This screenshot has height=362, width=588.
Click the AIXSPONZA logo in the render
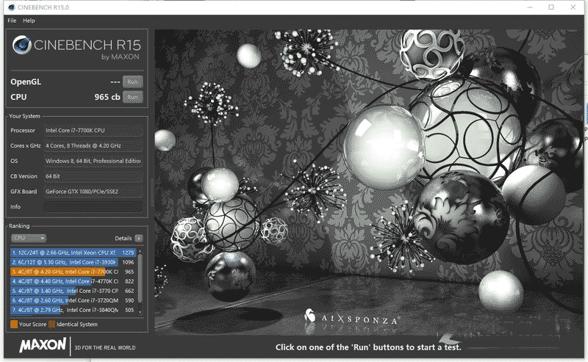pos(351,318)
